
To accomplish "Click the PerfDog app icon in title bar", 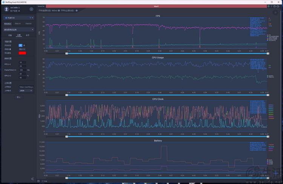I will pyautogui.click(x=3, y=2).
